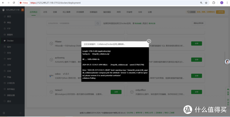Switch to the 编排模板 tab
Screen dimensions: 230x117
[107, 12]
